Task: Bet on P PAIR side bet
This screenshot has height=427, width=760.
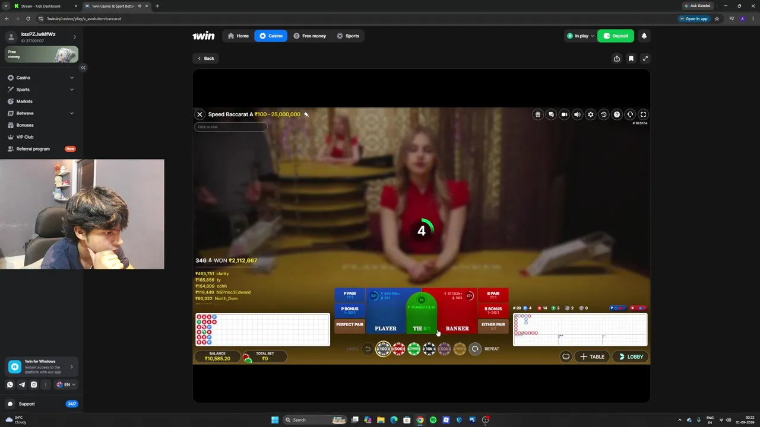Action: [x=350, y=295]
